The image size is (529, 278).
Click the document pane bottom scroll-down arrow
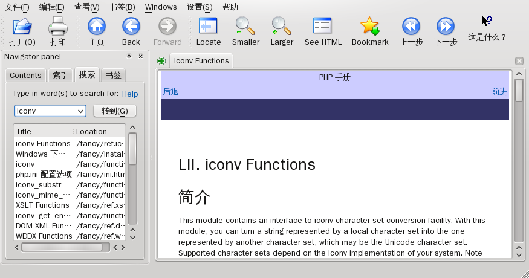[x=519, y=256]
